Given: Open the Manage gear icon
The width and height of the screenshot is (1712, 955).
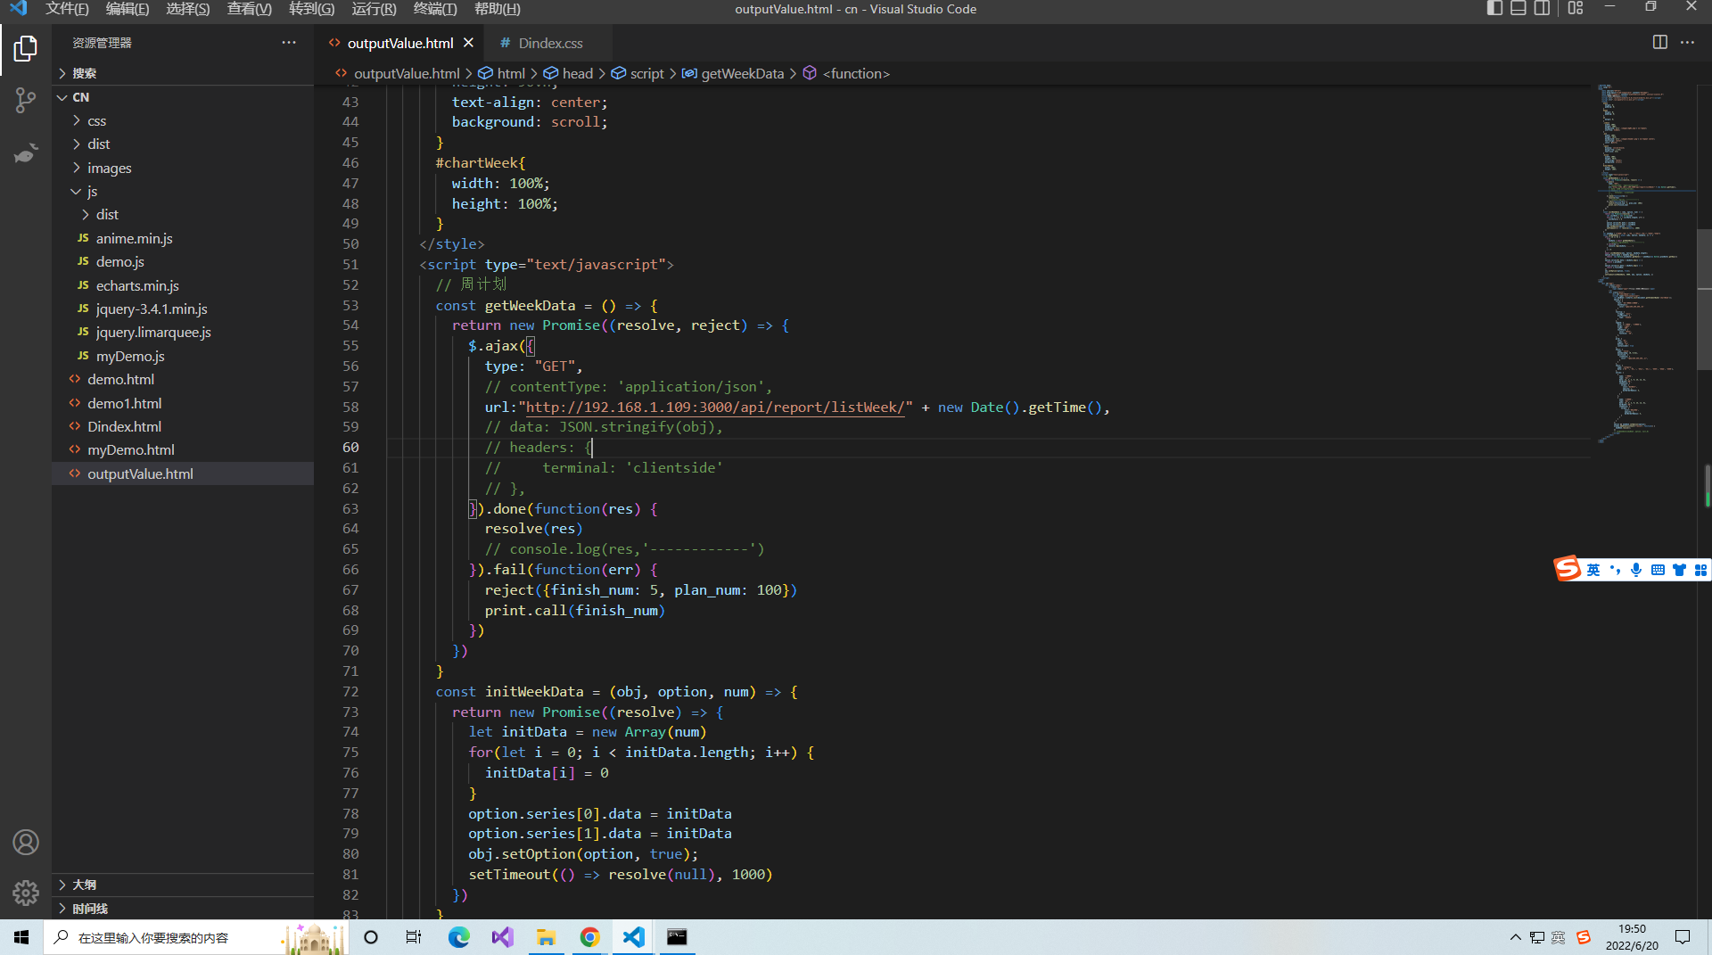Looking at the screenshot, I should (x=26, y=893).
